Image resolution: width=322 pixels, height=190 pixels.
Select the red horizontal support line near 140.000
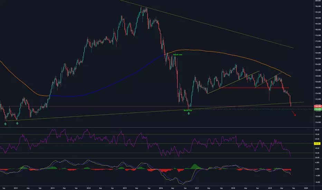(254, 88)
